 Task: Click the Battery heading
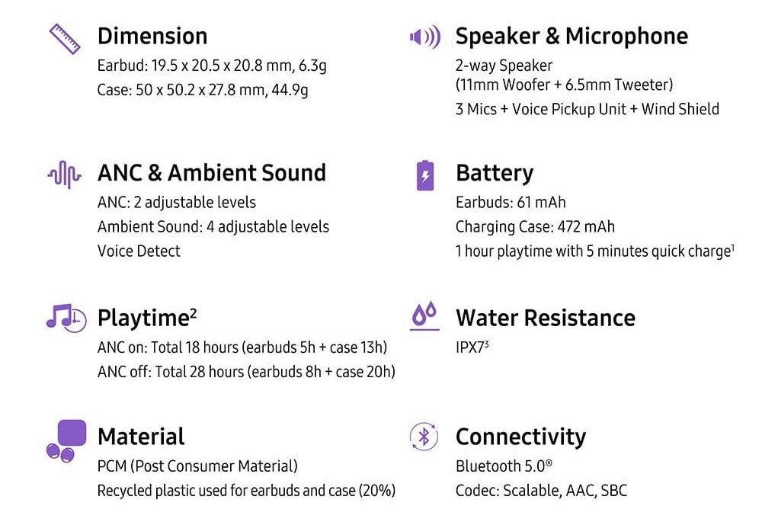495,173
